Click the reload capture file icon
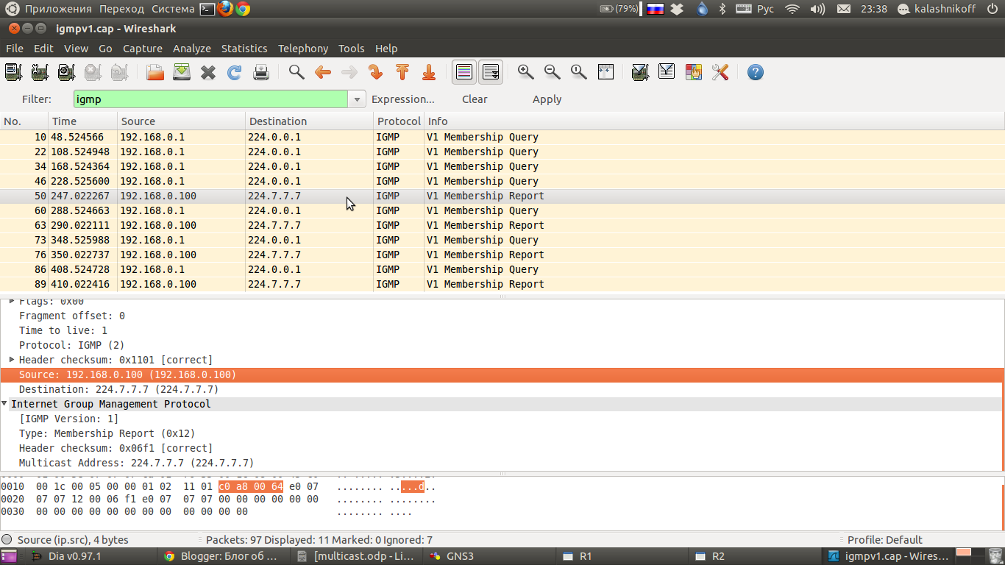The height and width of the screenshot is (565, 1005). [235, 72]
